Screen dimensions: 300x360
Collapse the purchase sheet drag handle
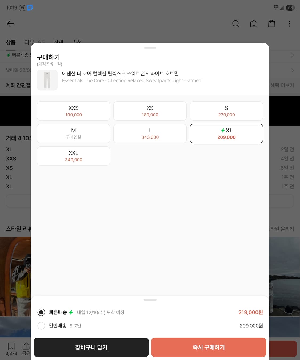(150, 48)
